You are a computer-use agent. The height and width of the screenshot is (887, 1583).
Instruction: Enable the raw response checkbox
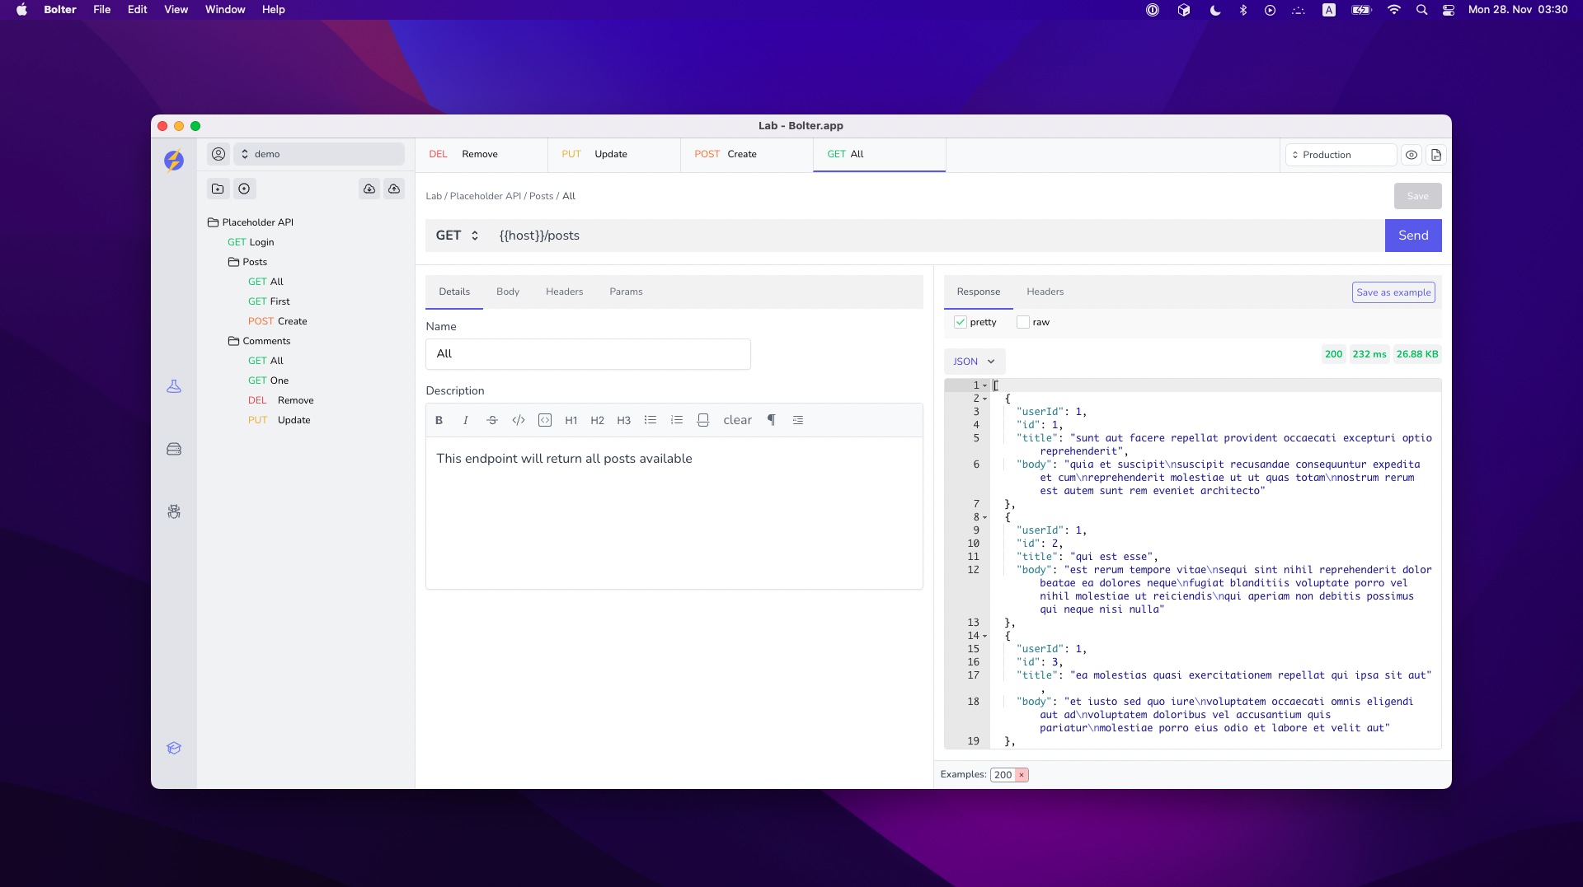[x=1023, y=322]
